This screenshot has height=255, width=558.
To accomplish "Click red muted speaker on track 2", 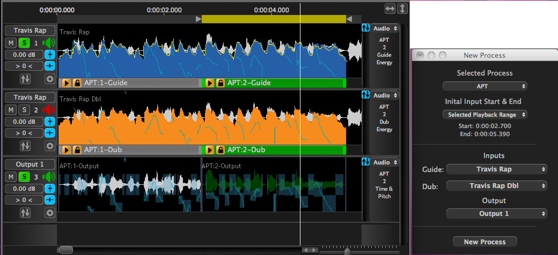I will click(49, 110).
